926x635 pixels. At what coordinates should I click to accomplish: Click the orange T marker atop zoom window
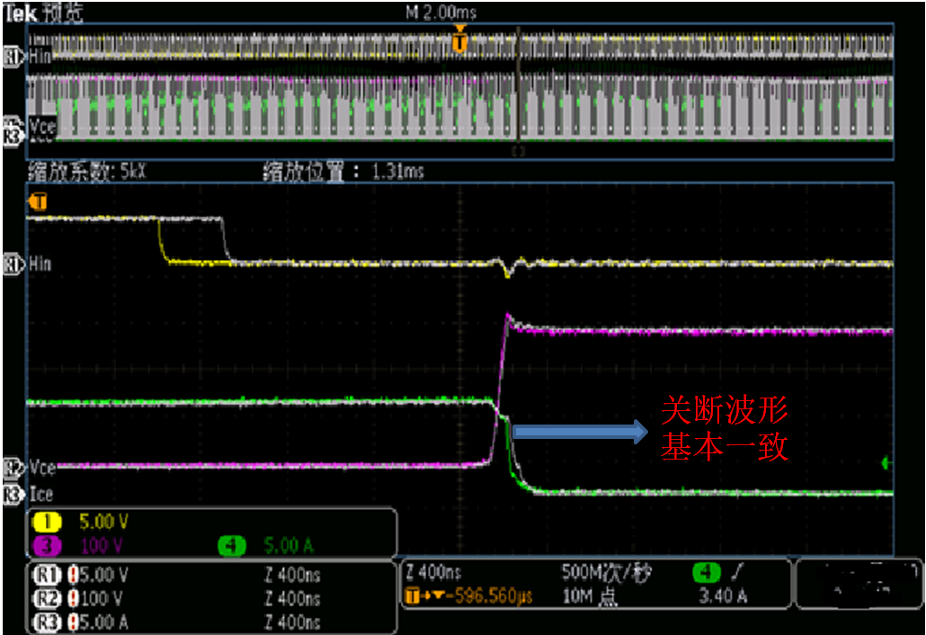click(x=39, y=201)
